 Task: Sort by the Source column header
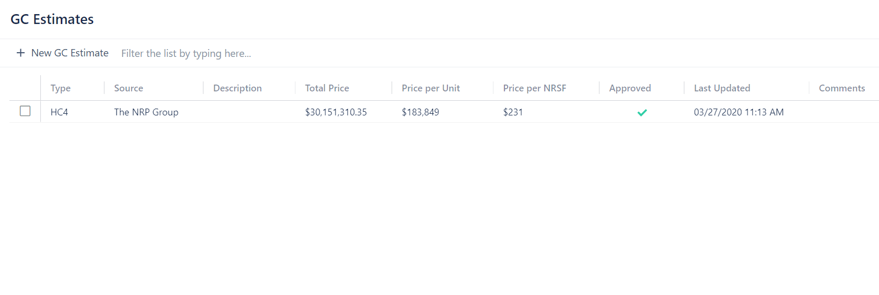click(x=128, y=88)
